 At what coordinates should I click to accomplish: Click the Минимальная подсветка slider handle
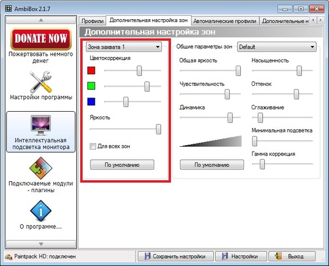pos(254,141)
